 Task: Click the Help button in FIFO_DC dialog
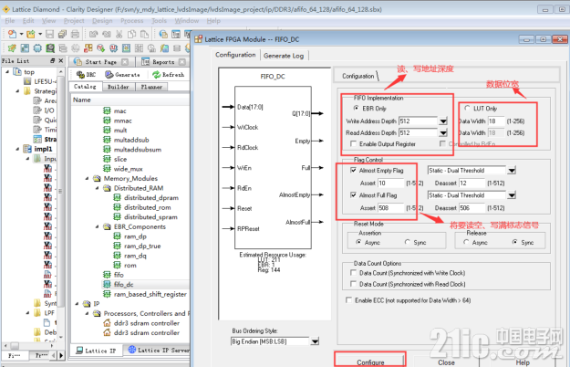coord(523,362)
